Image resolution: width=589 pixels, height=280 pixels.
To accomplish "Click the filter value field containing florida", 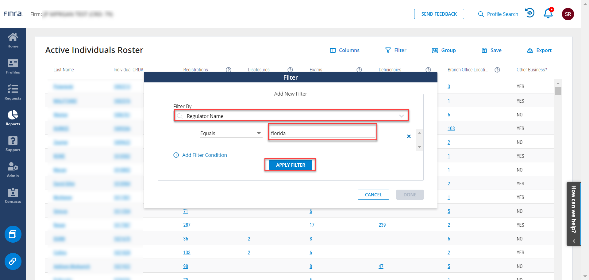I will pyautogui.click(x=322, y=133).
